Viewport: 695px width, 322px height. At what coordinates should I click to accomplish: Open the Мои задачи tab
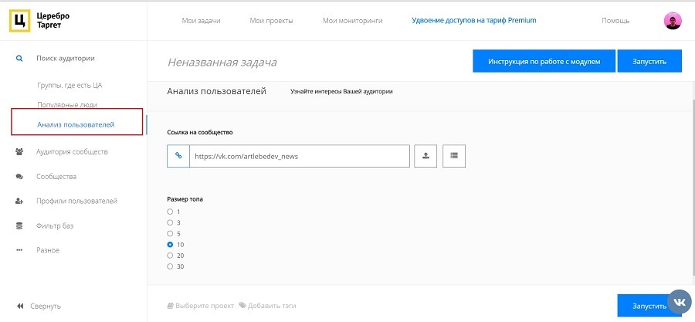201,20
